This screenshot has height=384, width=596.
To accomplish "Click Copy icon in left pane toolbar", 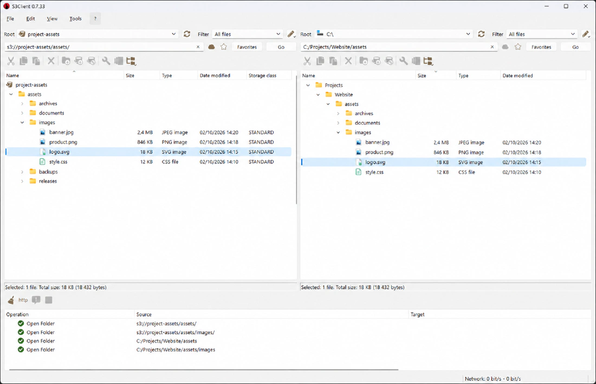I will click(x=23, y=61).
